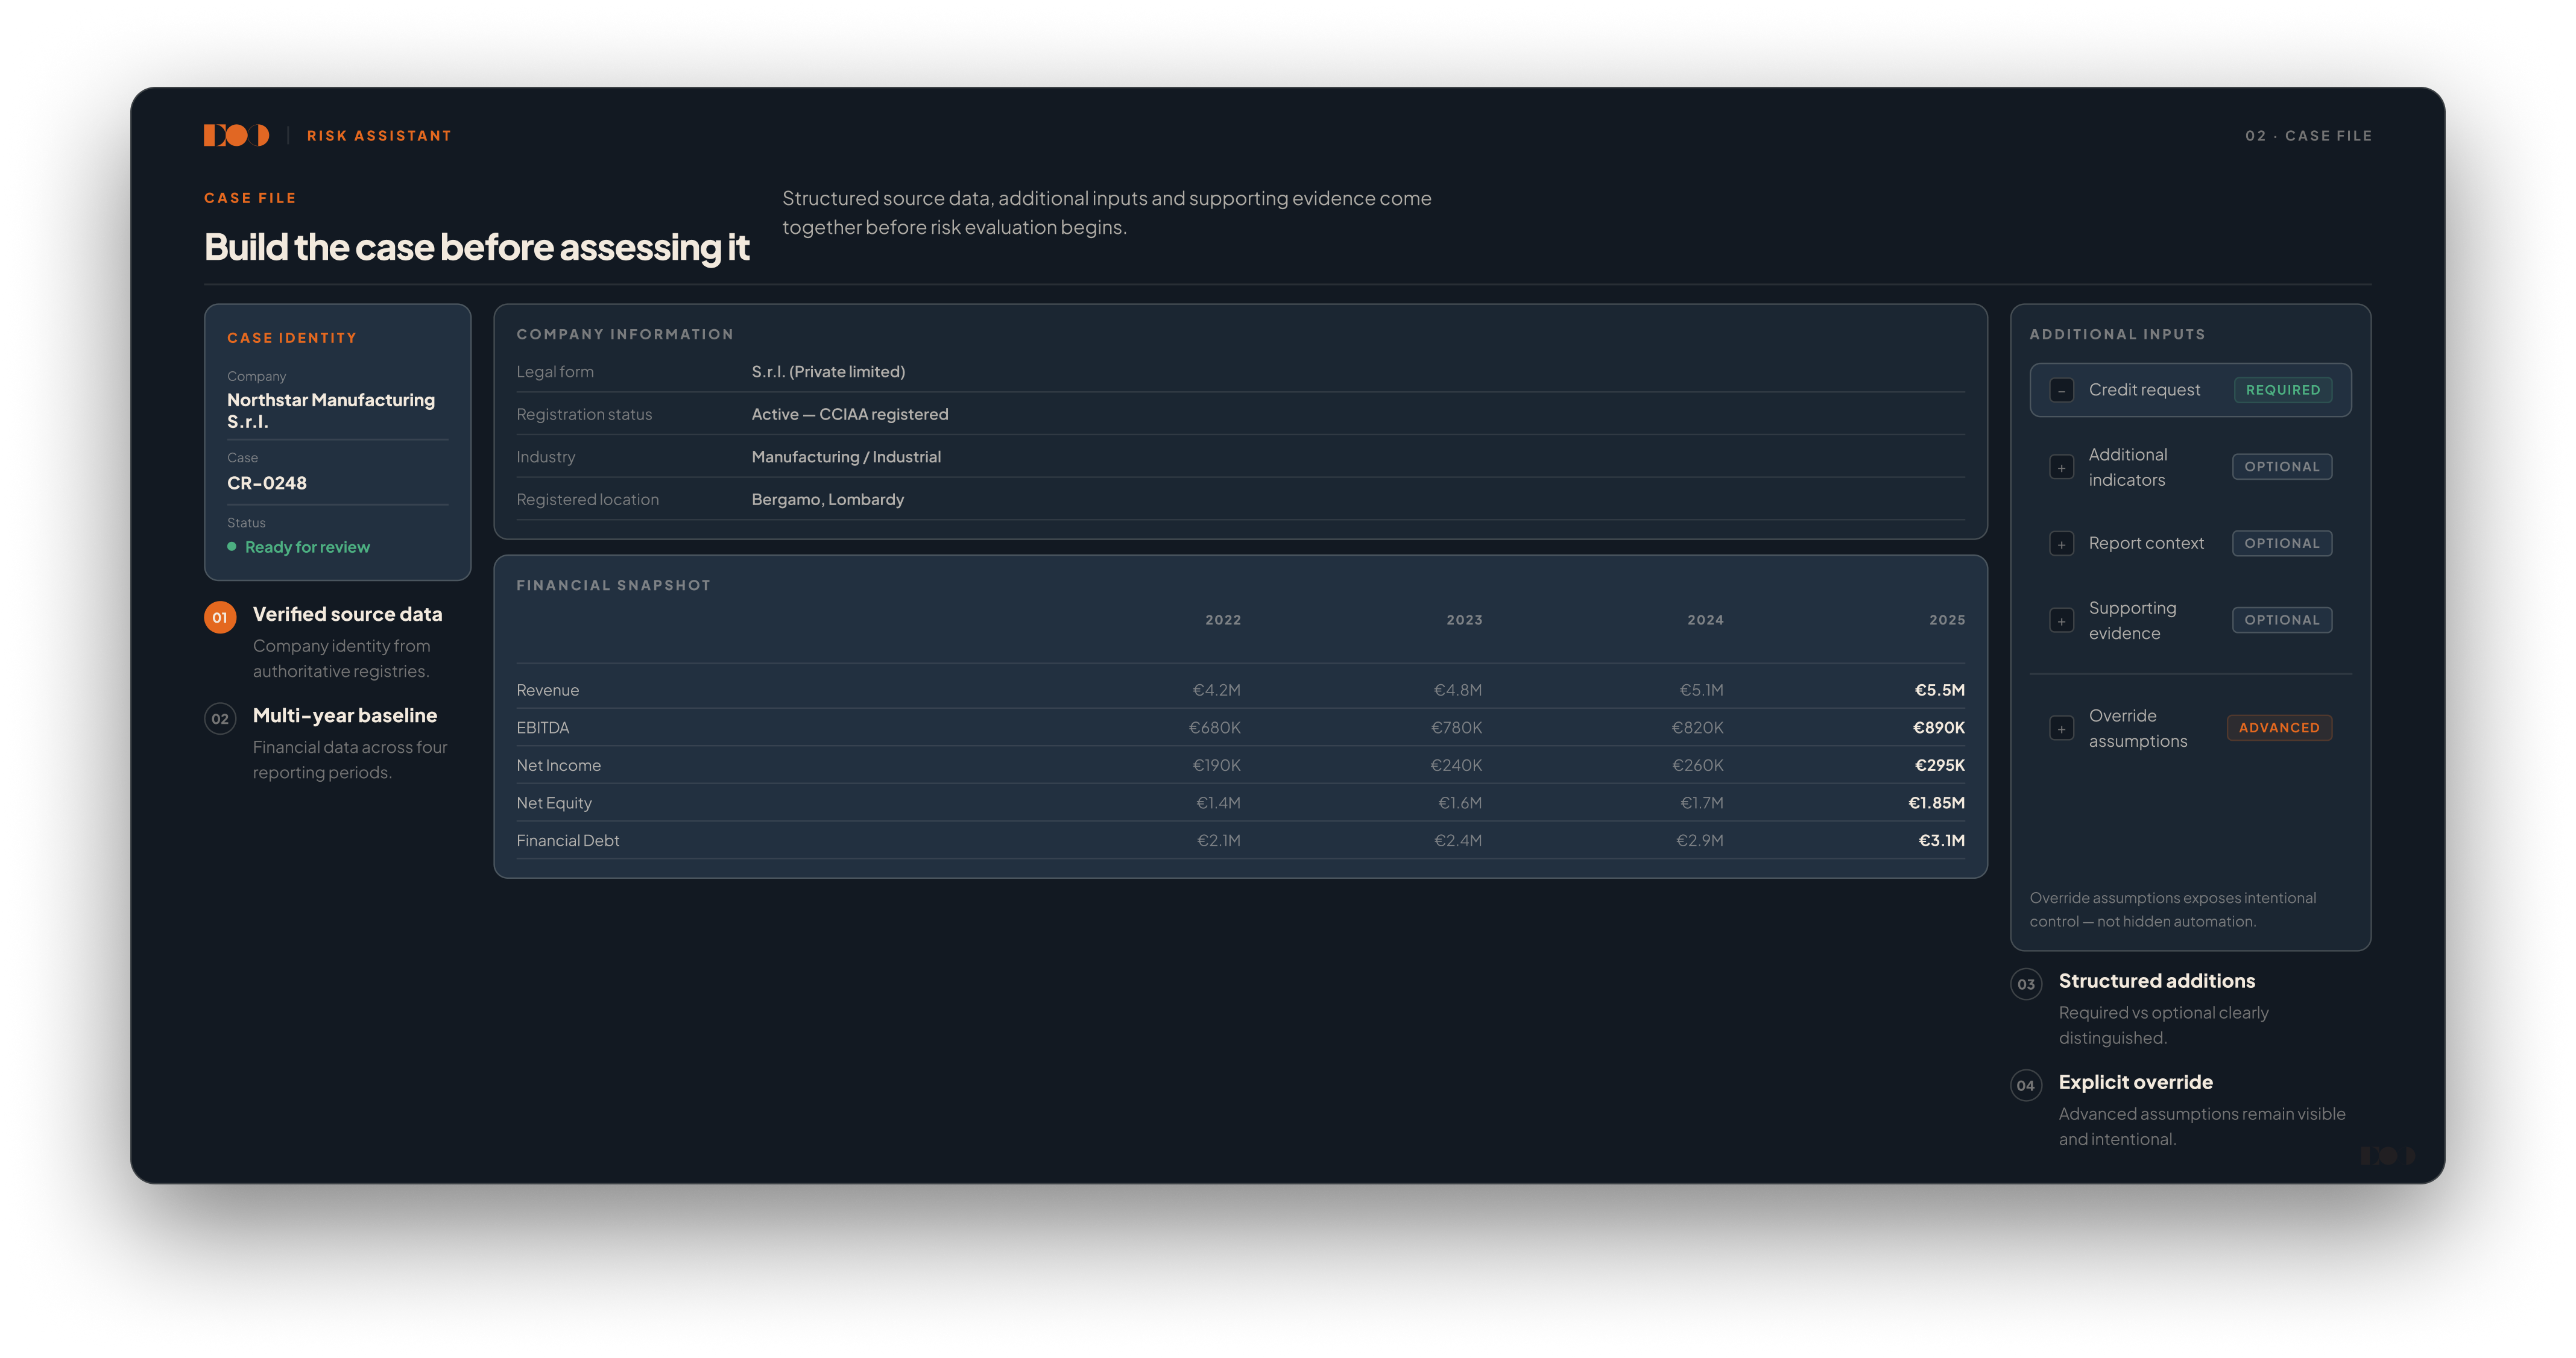The height and width of the screenshot is (1358, 2576).
Task: Click the 02 · CASE FILE page label
Action: (x=2308, y=136)
